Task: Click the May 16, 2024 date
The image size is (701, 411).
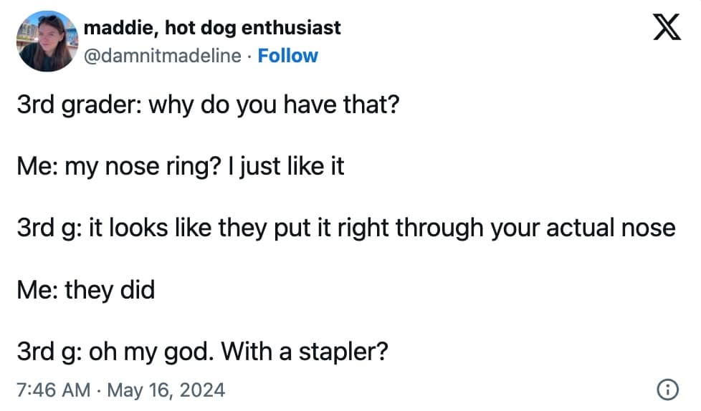Action: (x=167, y=390)
